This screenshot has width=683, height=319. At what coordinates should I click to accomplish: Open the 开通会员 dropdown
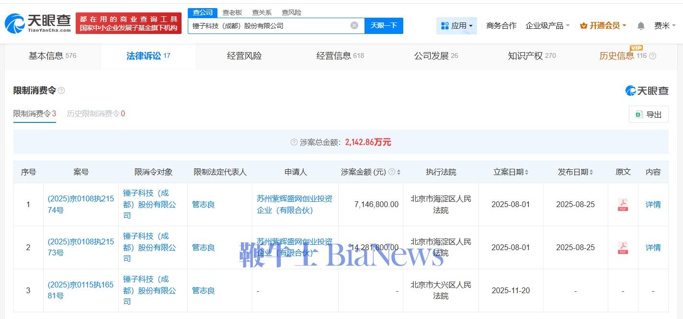(x=603, y=26)
